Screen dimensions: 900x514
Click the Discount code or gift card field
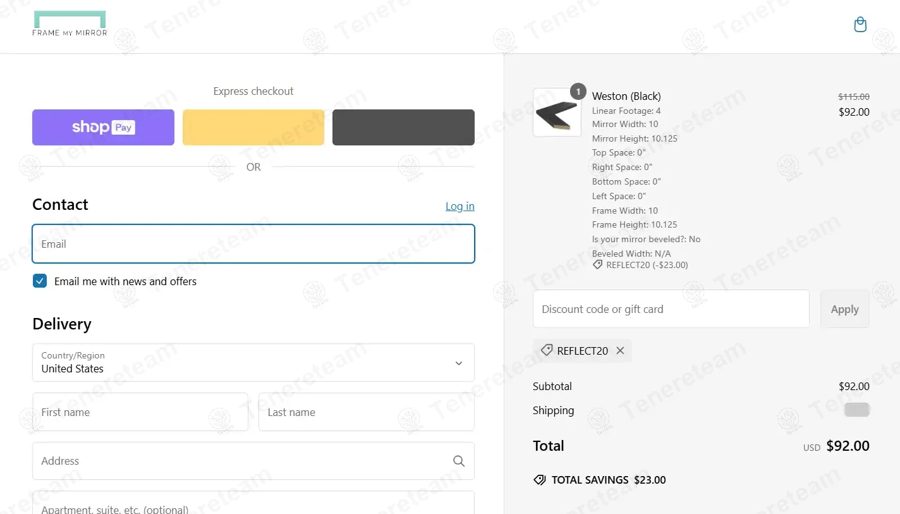[671, 309]
